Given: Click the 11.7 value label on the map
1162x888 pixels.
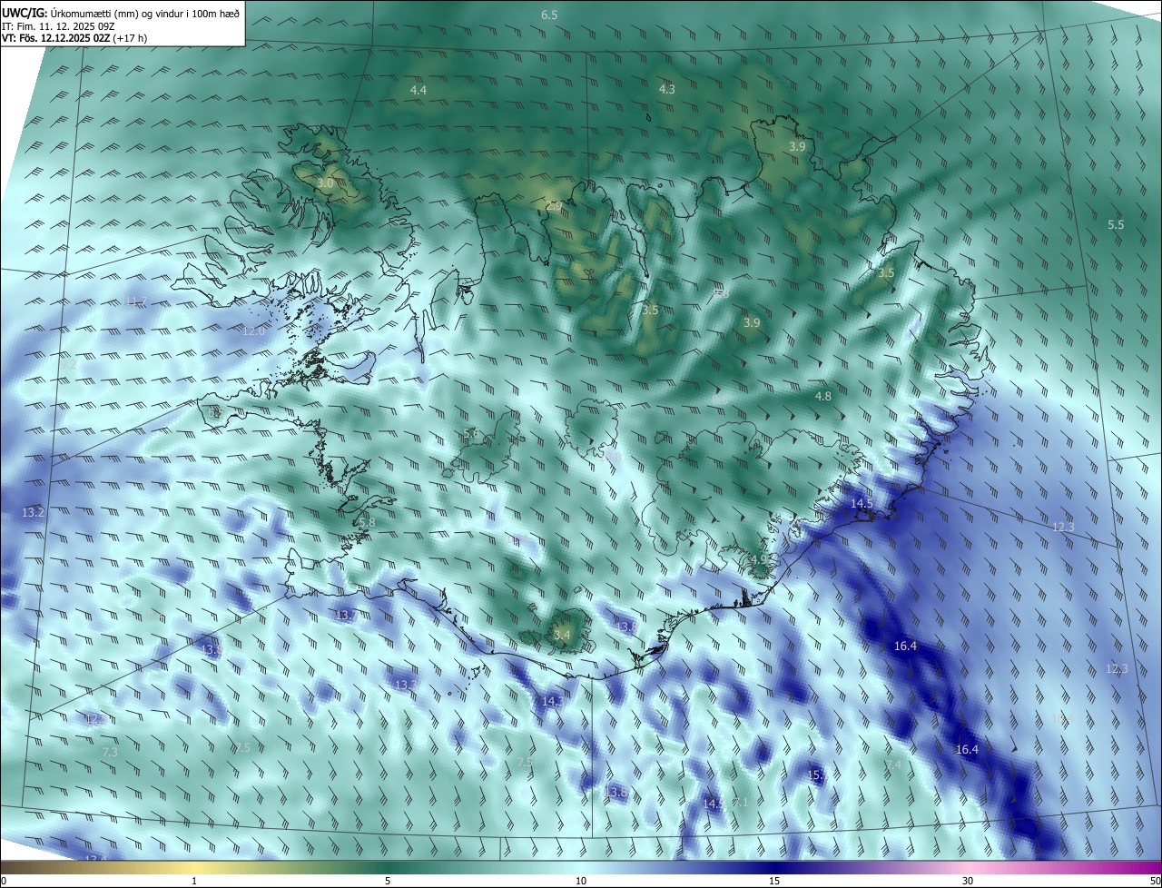Looking at the screenshot, I should 135,301.
